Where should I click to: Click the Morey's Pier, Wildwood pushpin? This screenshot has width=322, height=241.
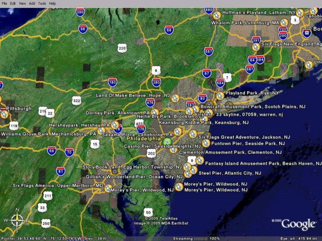(x=179, y=187)
